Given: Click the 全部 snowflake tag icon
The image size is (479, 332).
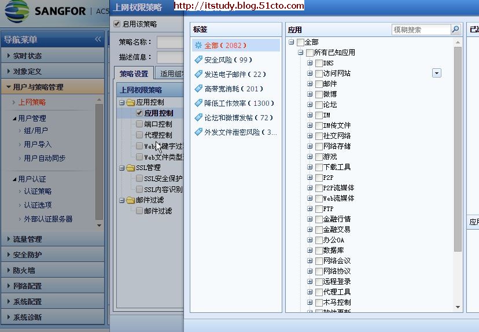Looking at the screenshot, I should point(198,45).
